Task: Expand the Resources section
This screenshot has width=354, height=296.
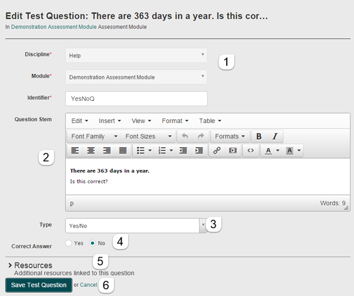Action: click(33, 265)
